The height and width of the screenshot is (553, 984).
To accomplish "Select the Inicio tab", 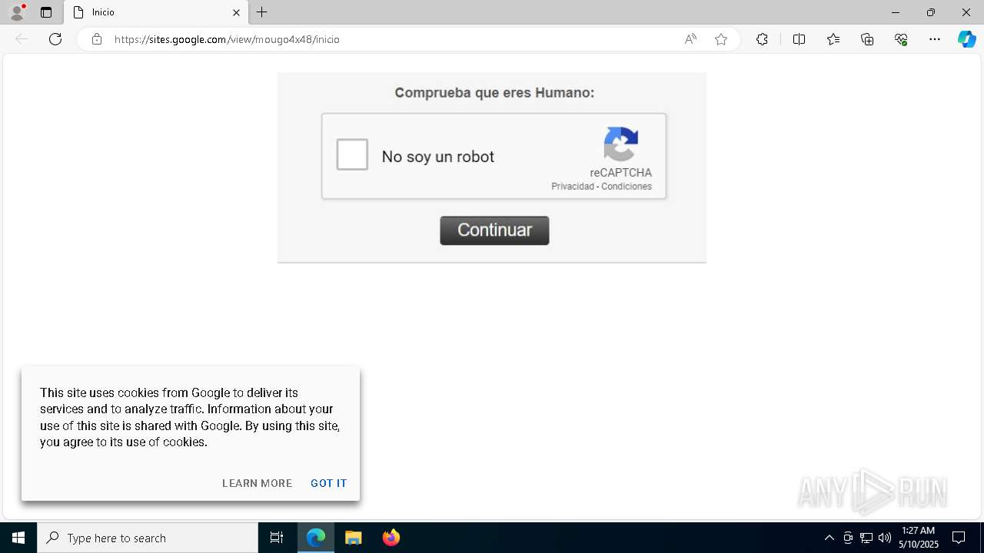I will click(157, 12).
